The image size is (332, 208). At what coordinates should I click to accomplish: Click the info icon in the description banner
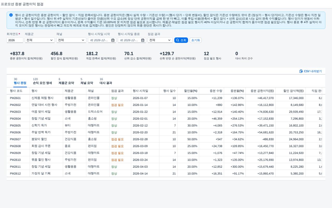[x=11, y=15]
